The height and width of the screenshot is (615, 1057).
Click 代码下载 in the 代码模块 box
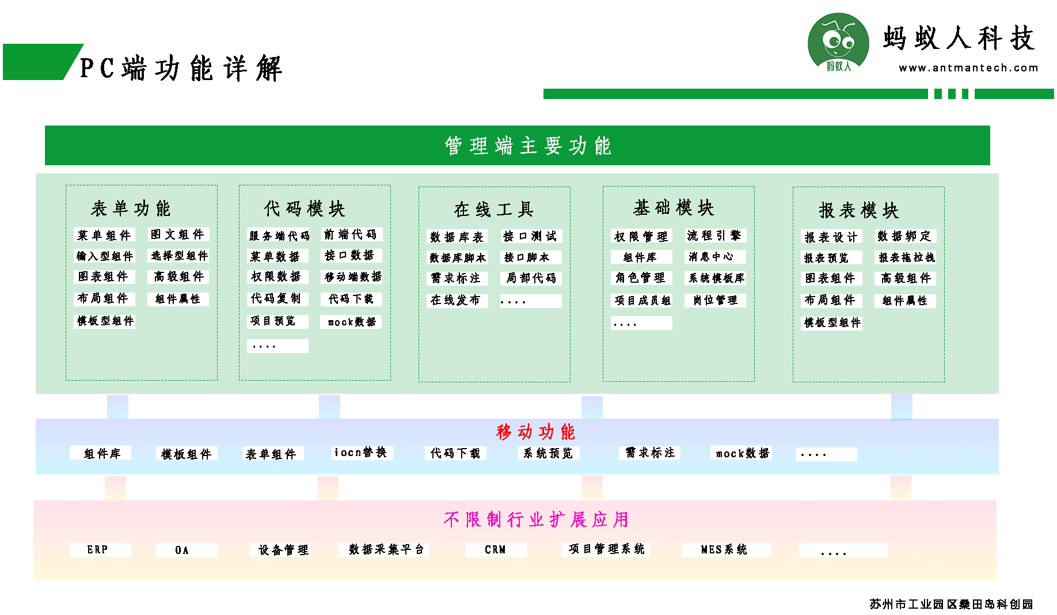tap(351, 299)
